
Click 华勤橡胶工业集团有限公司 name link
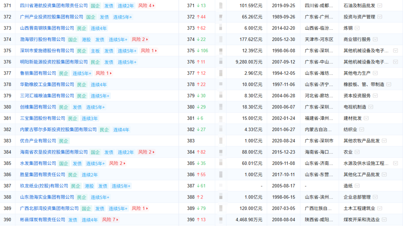click(x=47, y=85)
